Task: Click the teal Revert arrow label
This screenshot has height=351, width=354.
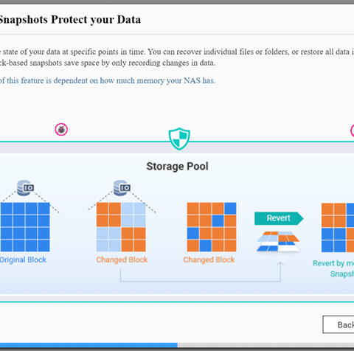Action: (279, 218)
